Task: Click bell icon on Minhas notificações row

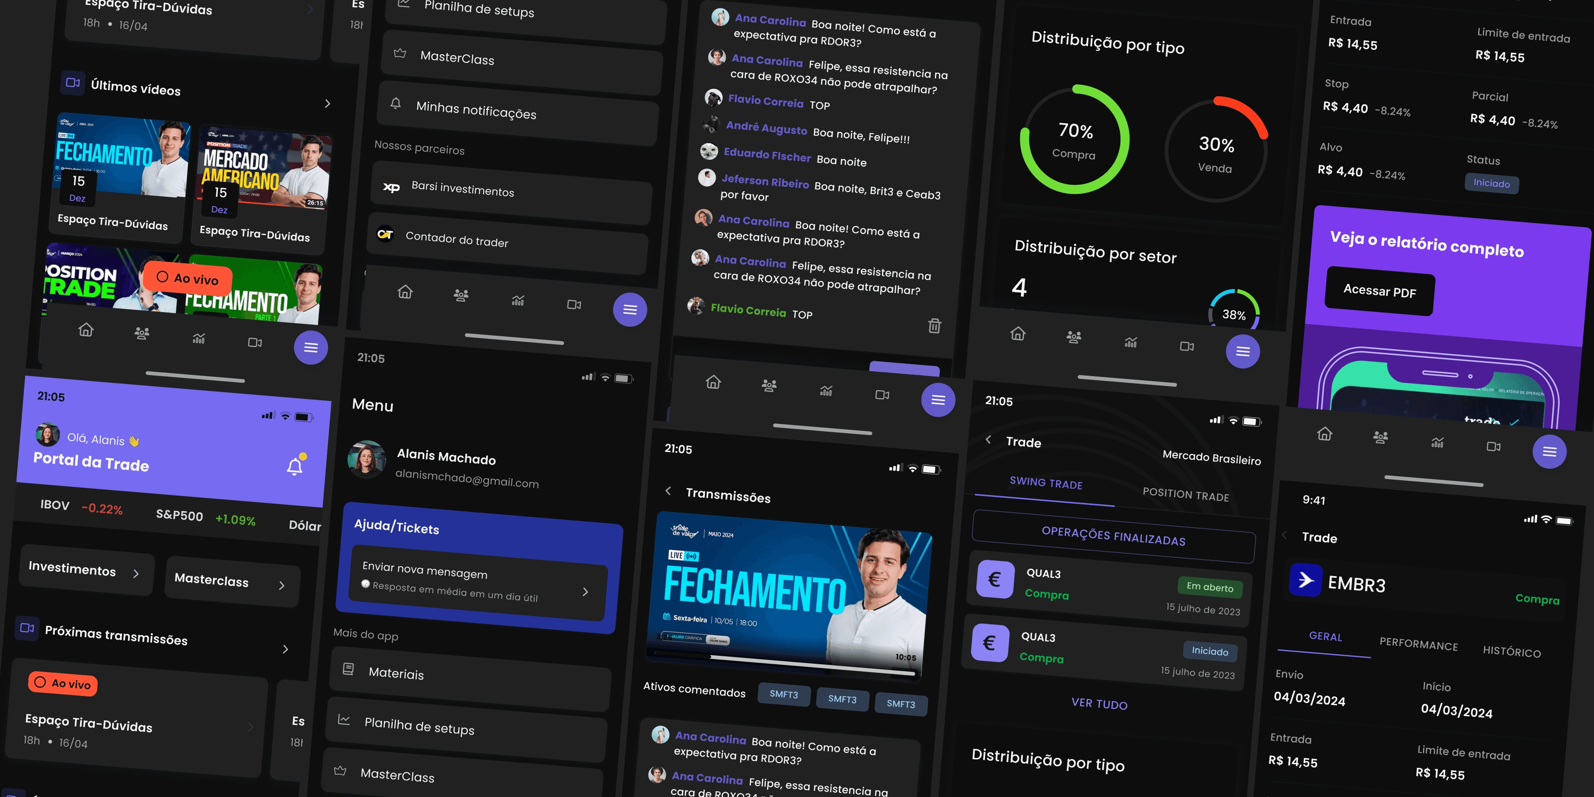Action: [x=396, y=103]
